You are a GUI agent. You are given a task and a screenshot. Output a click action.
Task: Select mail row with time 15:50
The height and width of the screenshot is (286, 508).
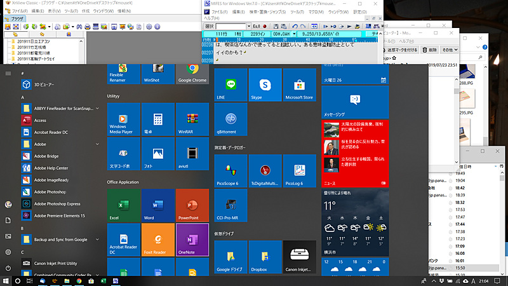[x=464, y=268]
